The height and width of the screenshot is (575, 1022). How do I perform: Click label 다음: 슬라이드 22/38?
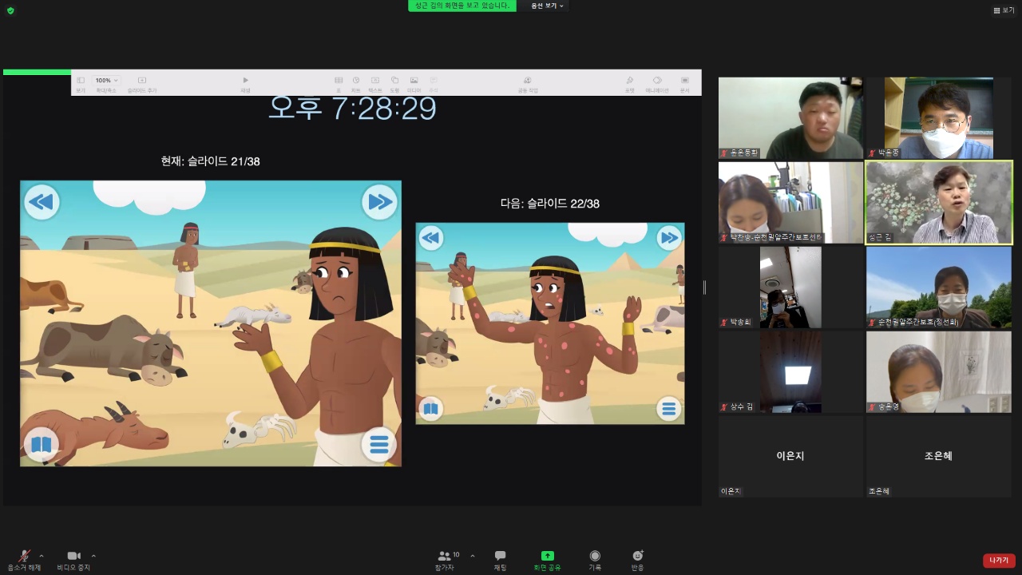550,204
